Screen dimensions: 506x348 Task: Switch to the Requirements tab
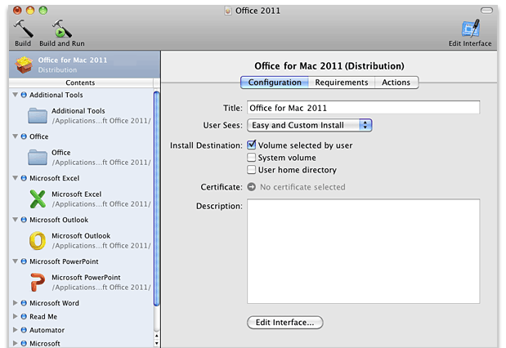(342, 83)
